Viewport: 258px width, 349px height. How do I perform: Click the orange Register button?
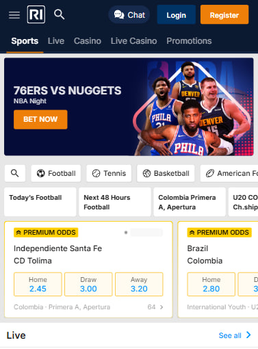pyautogui.click(x=224, y=15)
